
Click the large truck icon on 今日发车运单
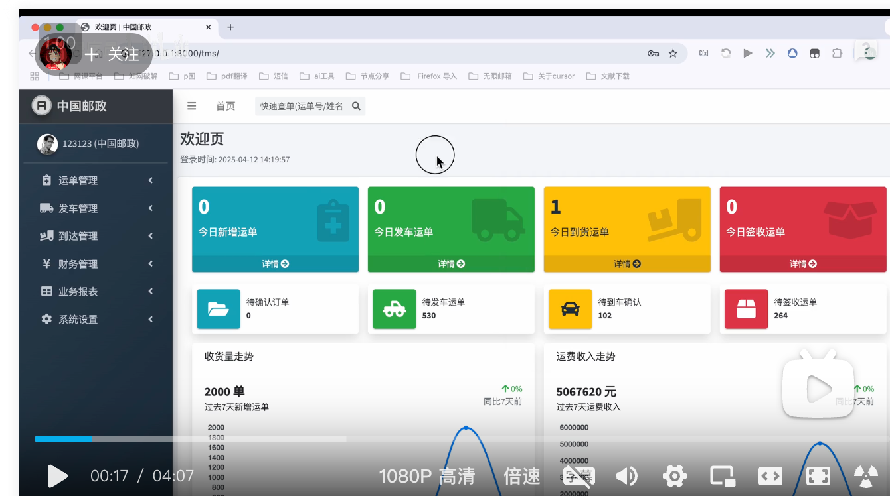(x=498, y=220)
